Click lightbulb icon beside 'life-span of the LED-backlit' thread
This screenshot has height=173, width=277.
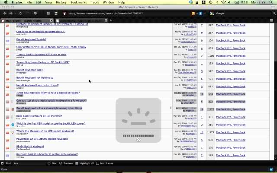point(13,132)
